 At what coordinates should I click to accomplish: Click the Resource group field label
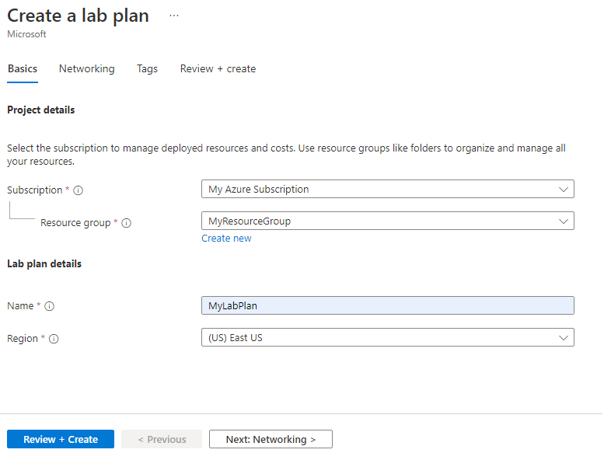(75, 223)
